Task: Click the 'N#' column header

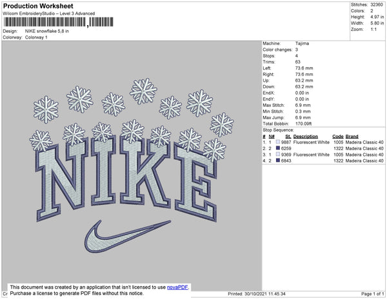Action: click(x=272, y=137)
